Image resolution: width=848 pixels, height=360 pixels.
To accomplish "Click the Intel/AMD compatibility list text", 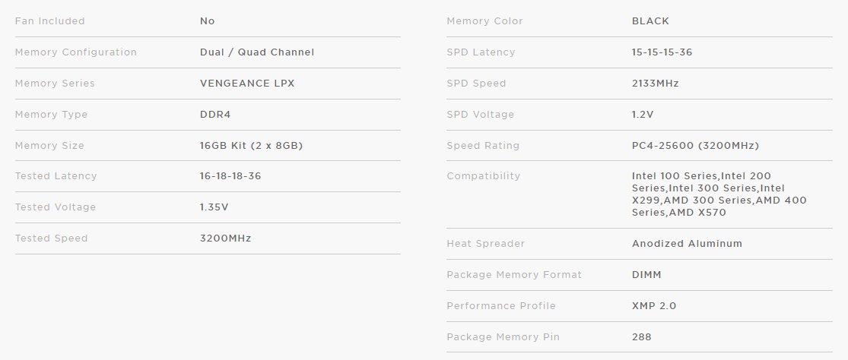I will 718,194.
